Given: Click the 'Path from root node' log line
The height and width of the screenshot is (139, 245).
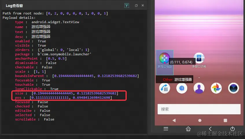Looking at the screenshot, I should pos(55,13).
